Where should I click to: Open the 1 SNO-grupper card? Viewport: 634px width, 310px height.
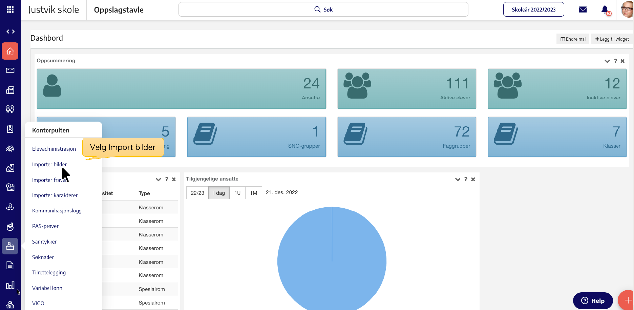pos(256,137)
